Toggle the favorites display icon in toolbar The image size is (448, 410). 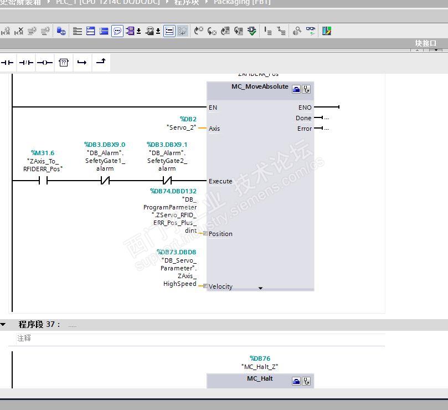182,30
